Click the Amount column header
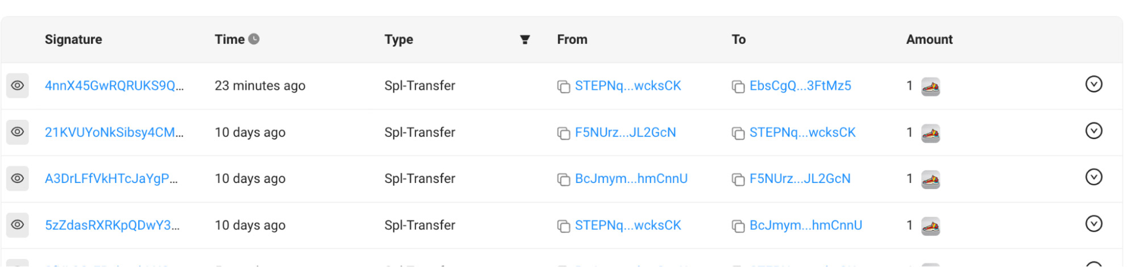Screen dimensions: 1136x267 pos(929,40)
